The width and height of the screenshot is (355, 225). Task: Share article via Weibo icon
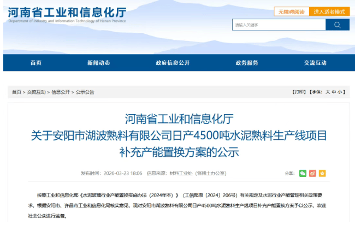(312, 173)
